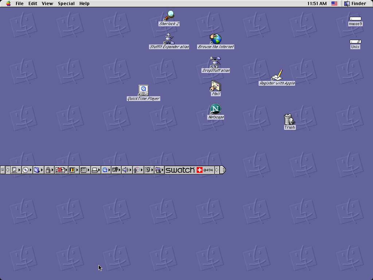Click the control strip right scroll arrow

pyautogui.click(x=216, y=170)
